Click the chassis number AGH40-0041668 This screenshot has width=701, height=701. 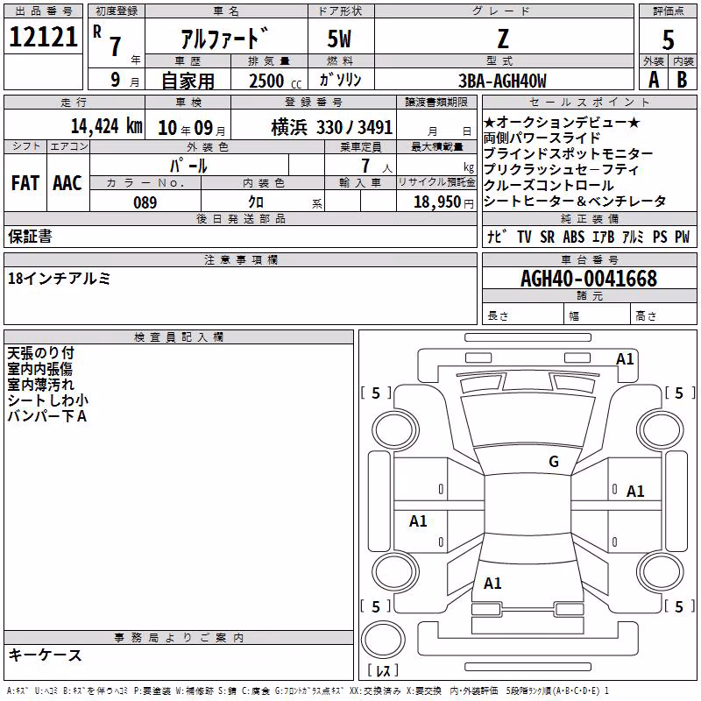[x=589, y=279]
